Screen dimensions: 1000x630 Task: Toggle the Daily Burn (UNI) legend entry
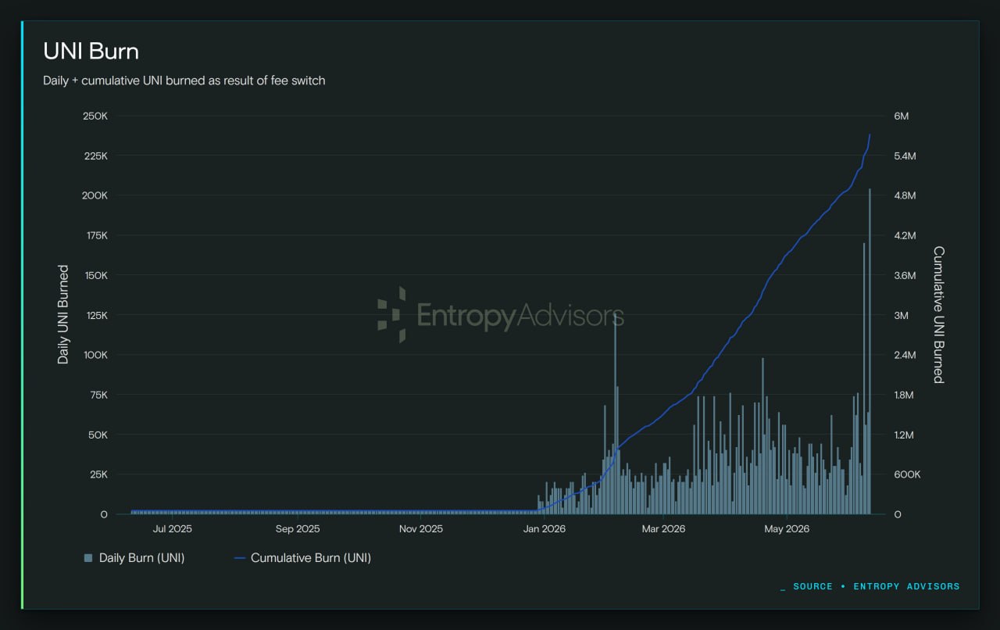[134, 558]
